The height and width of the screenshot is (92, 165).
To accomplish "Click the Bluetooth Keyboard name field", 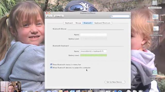I will [x=94, y=51].
